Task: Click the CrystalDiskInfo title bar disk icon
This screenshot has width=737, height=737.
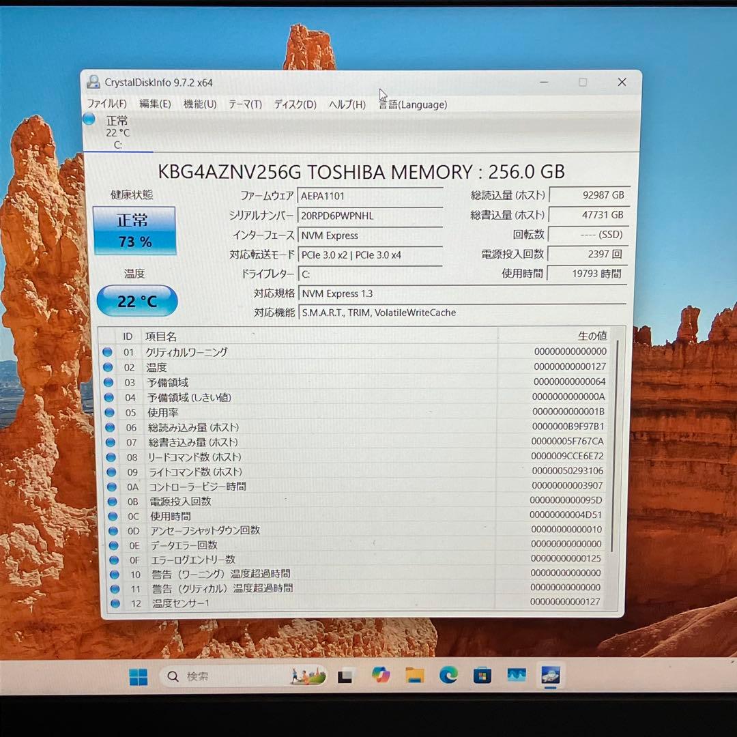Action: pos(93,82)
